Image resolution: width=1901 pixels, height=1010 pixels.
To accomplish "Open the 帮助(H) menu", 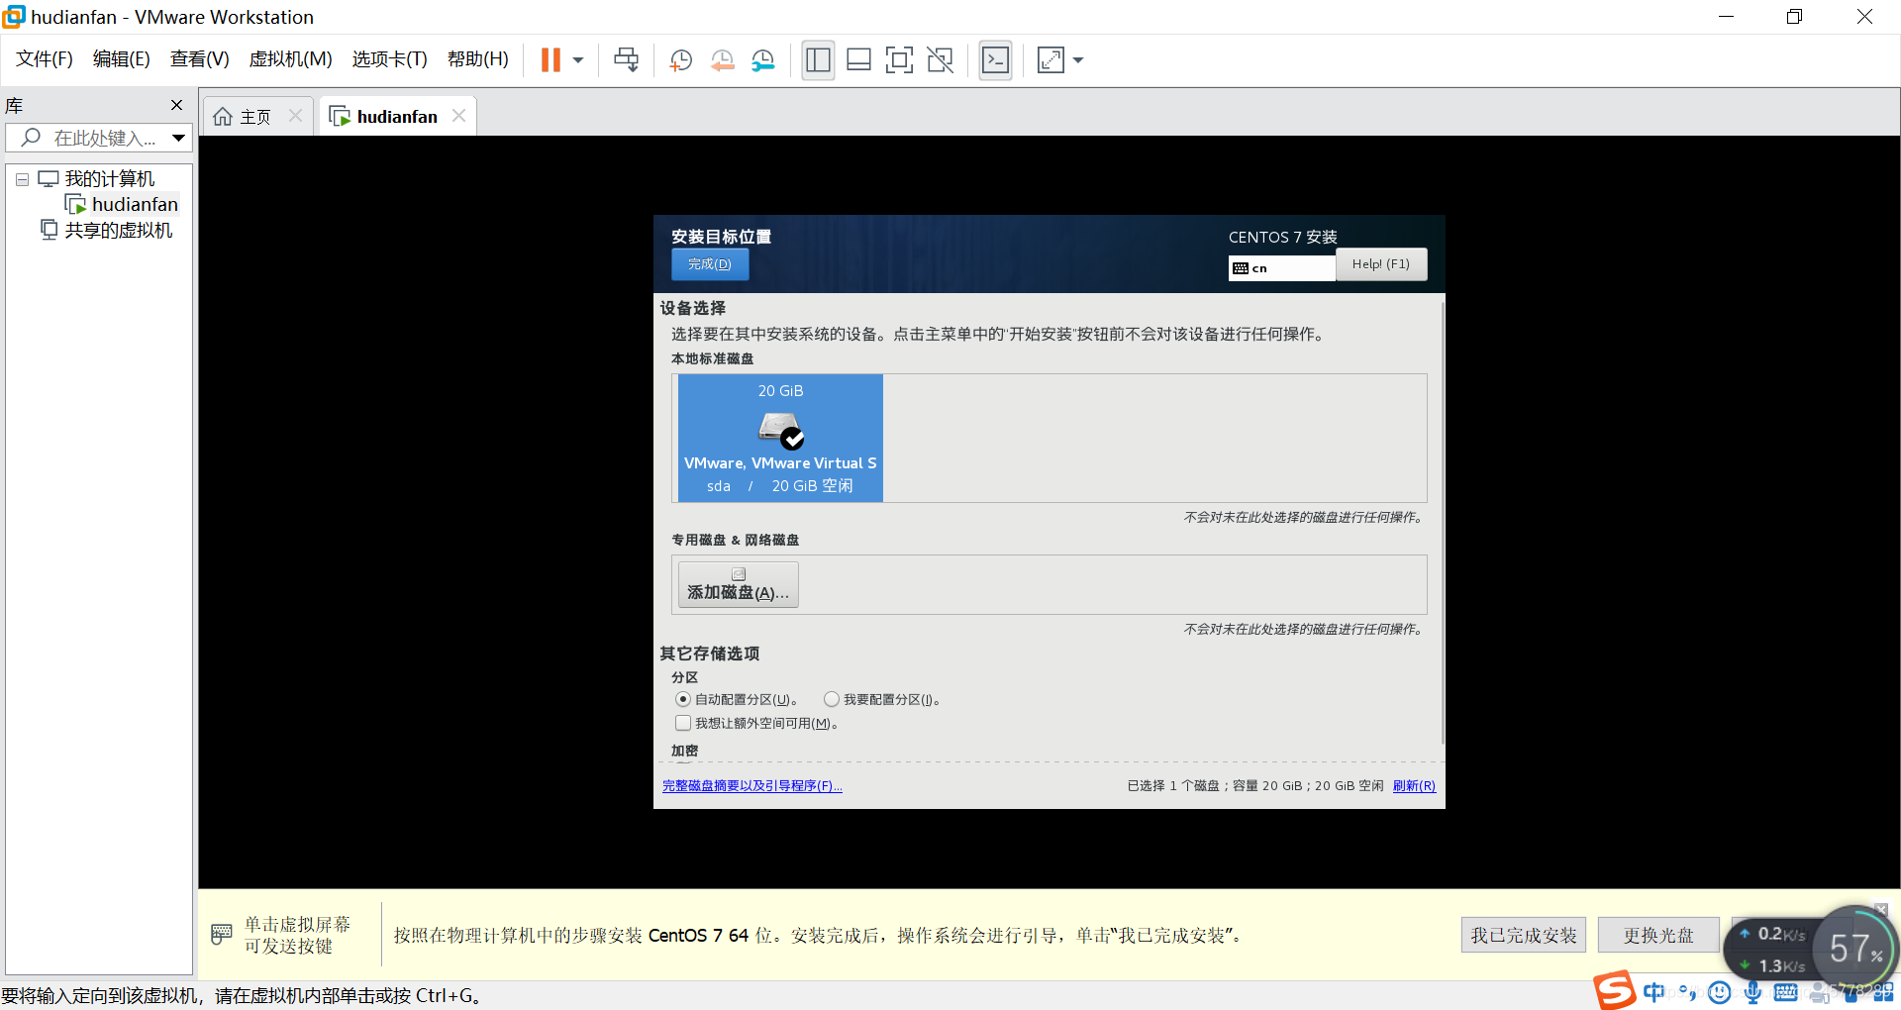I will [477, 59].
